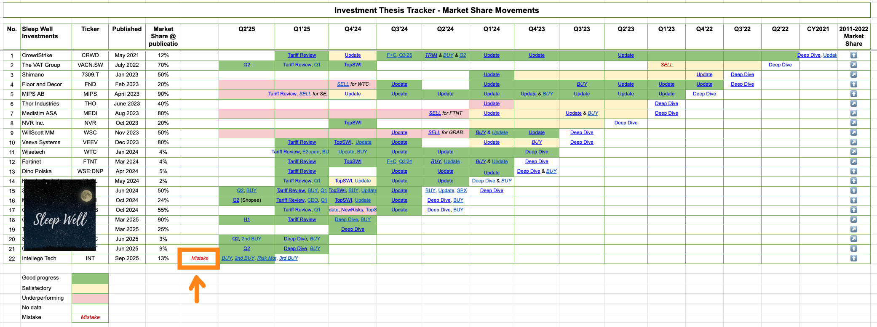Click the arrow icon in the MIPS AB row

point(853,94)
